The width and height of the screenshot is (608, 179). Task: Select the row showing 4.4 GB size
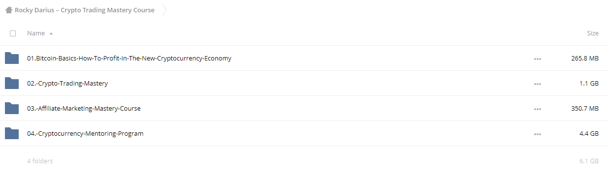[x=304, y=133]
